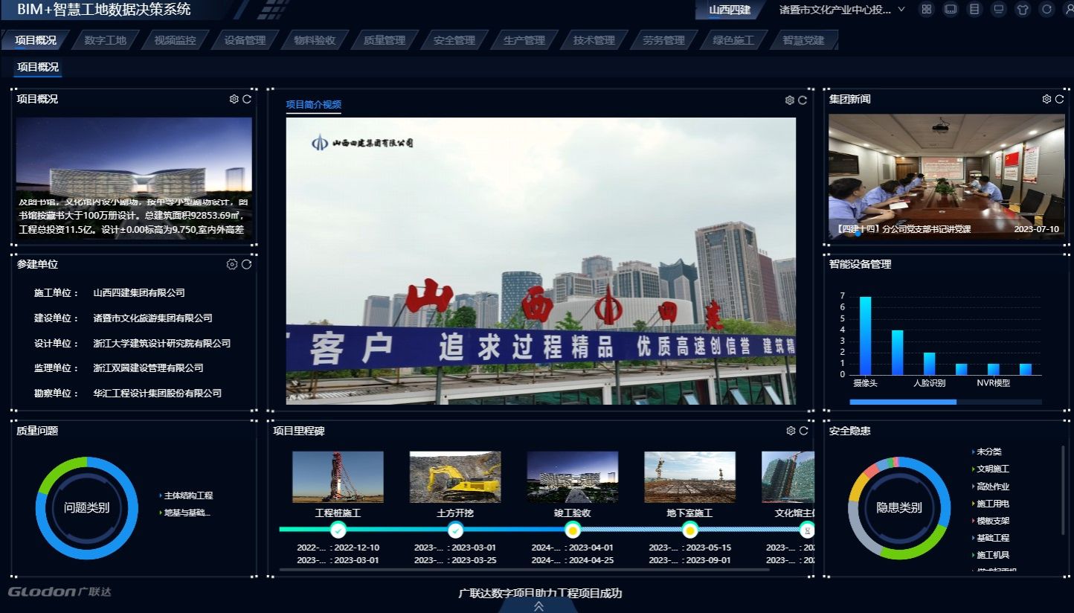The width and height of the screenshot is (1074, 613).
Task: Click the 山西四建 button in header
Action: tap(729, 10)
